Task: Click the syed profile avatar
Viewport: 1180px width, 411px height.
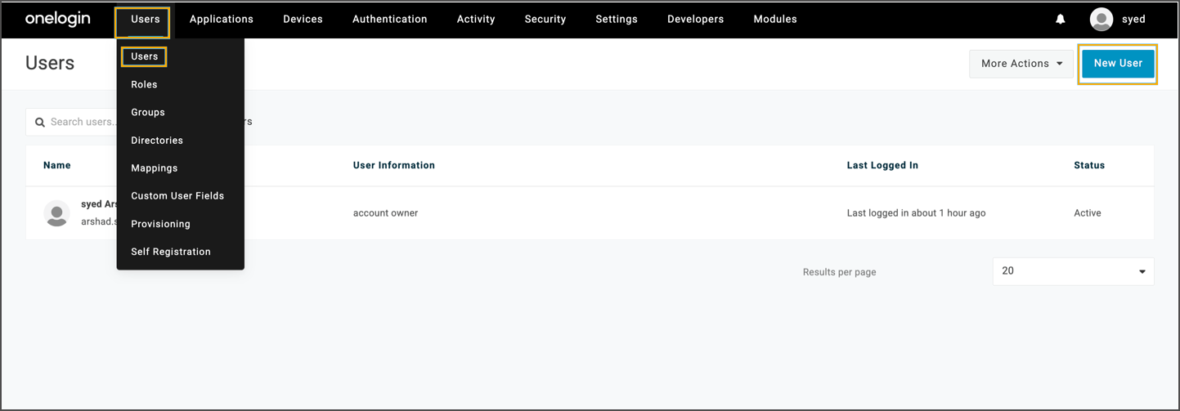Action: (1101, 19)
